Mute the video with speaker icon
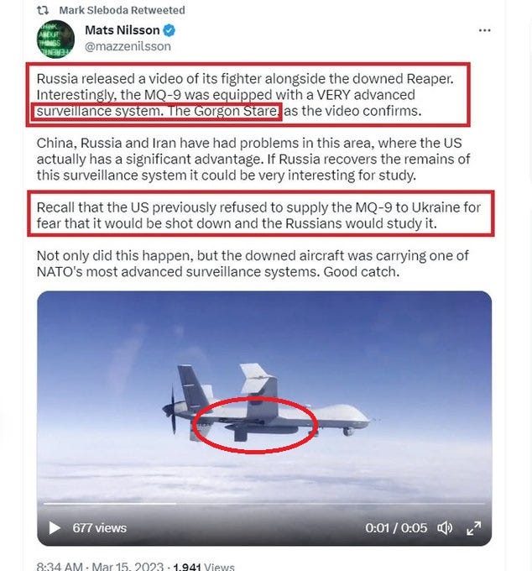Screen dimensions: 532x571 (444, 527)
